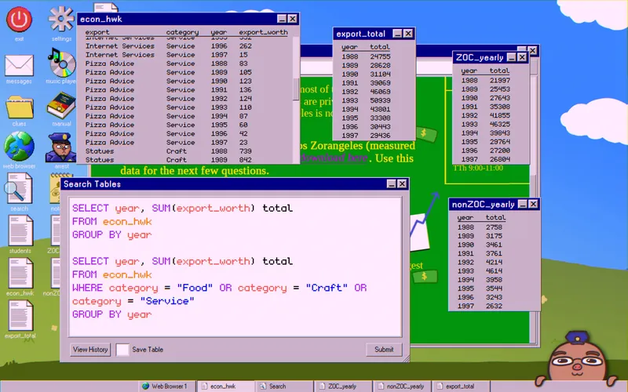The image size is (628, 392).
Task: Switch to export_total in the taskbar
Action: [461, 387]
